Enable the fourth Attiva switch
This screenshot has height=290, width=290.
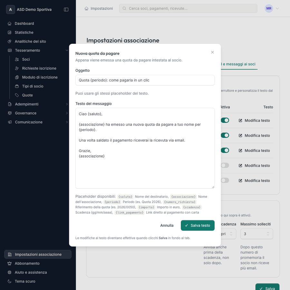pyautogui.click(x=225, y=165)
